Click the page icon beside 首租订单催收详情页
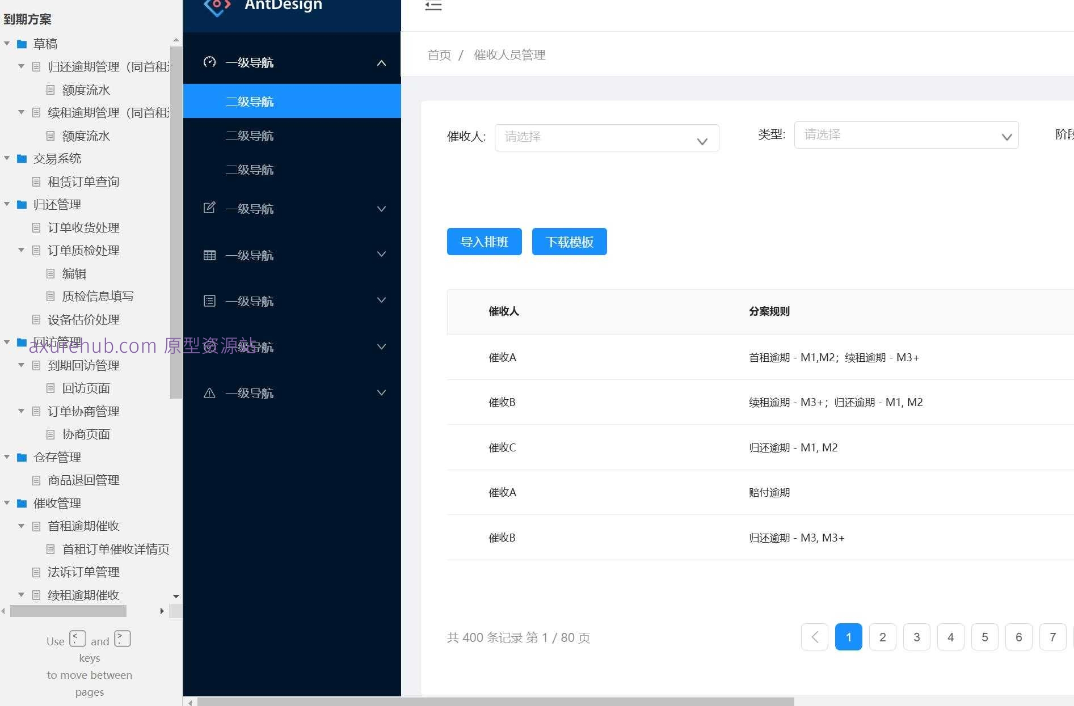This screenshot has height=706, width=1074. [51, 549]
